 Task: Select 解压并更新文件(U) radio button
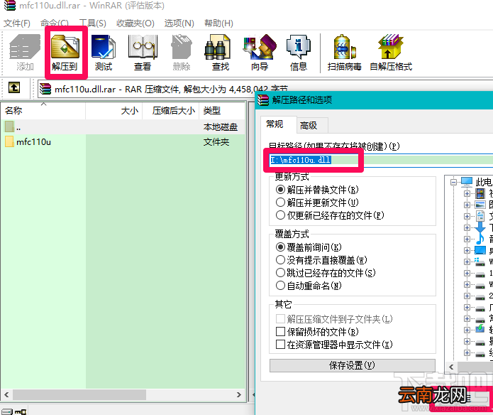(x=280, y=202)
